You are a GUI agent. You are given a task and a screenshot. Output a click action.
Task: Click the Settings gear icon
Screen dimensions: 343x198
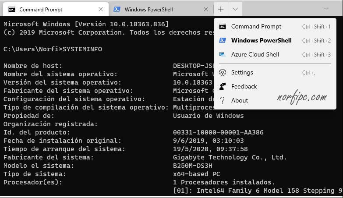click(x=223, y=72)
